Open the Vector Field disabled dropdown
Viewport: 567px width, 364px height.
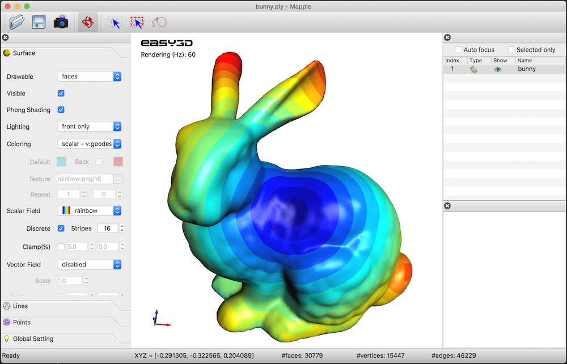tap(90, 265)
